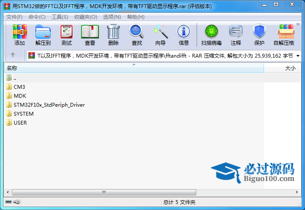Click the 添加 (Add) toolbar icon
The image size is (305, 210).
[20, 32]
